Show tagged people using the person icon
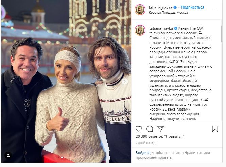The width and height of the screenshot is (226, 167). pos(8,155)
